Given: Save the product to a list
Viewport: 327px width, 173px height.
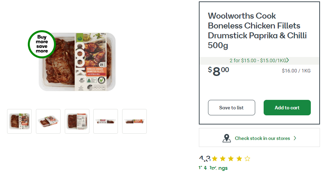Looking at the screenshot, I should coord(232,108).
